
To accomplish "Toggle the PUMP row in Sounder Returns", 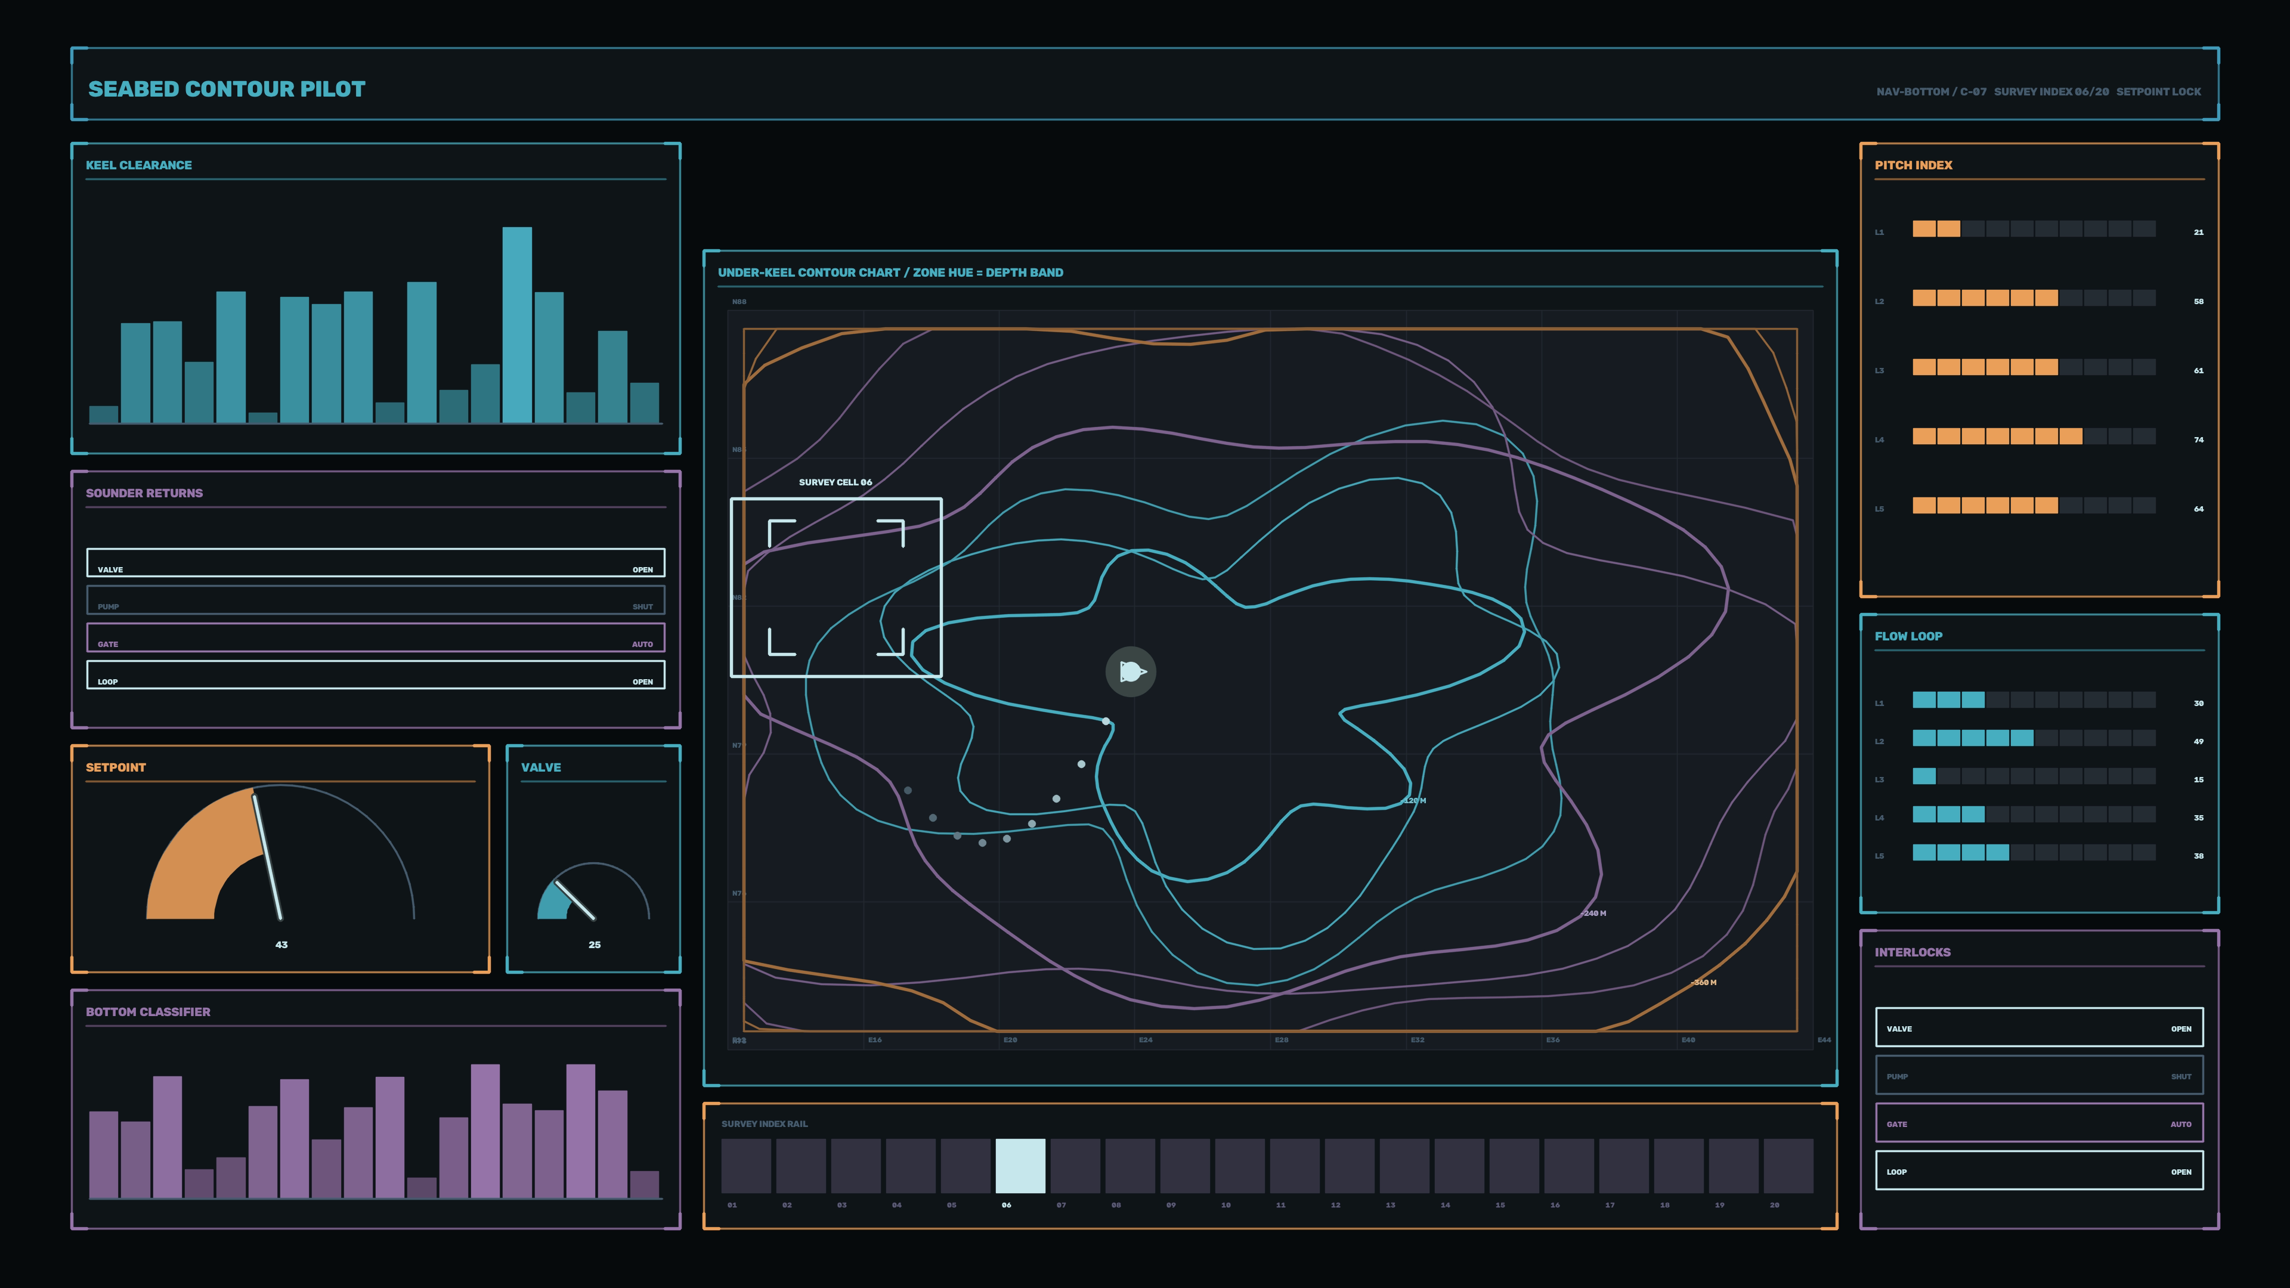I will pos(375,600).
